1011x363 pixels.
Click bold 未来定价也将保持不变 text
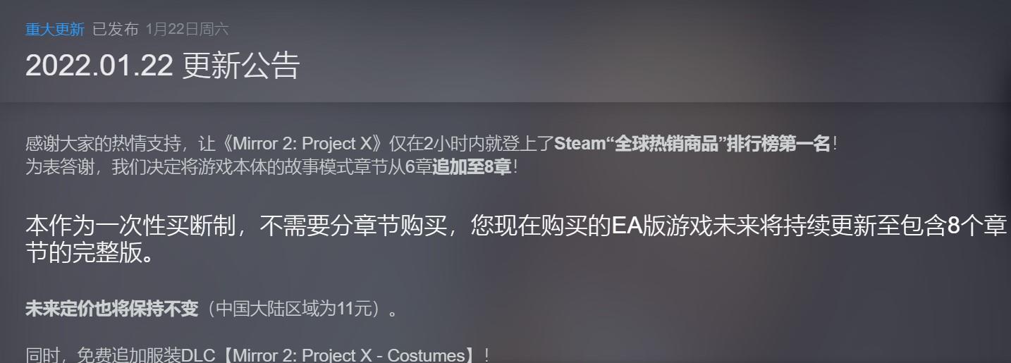coord(112,309)
